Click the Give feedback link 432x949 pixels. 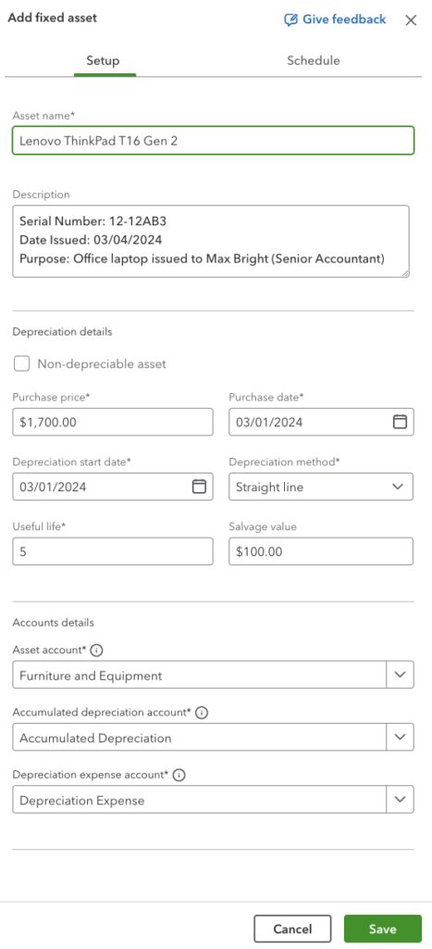tap(335, 19)
